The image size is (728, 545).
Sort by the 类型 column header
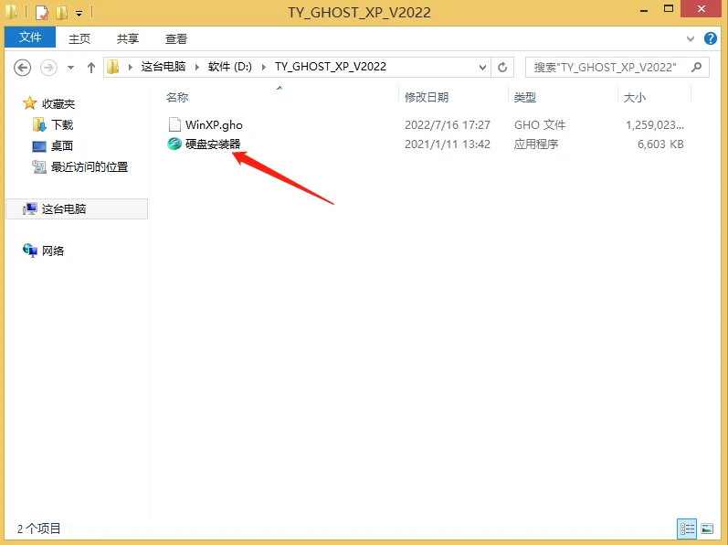[x=524, y=97]
